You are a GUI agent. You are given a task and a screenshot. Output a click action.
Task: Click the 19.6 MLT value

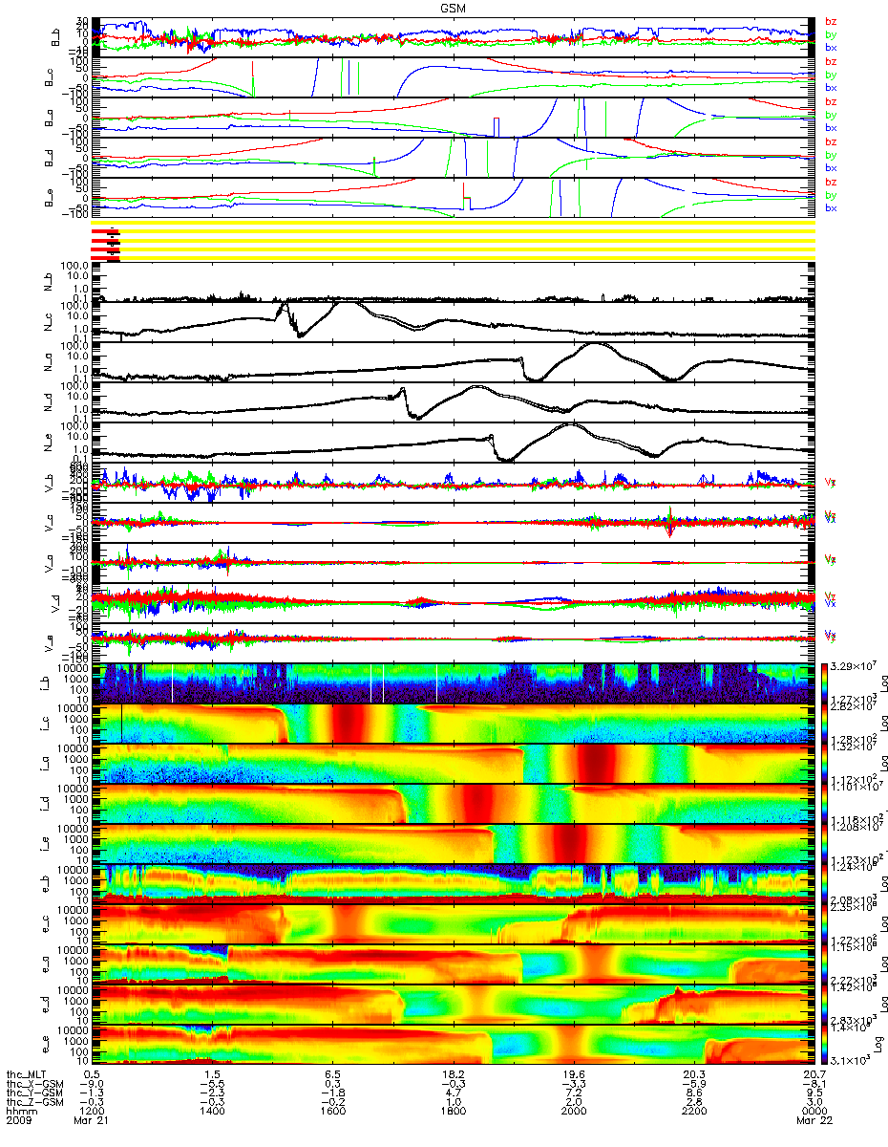(574, 1073)
